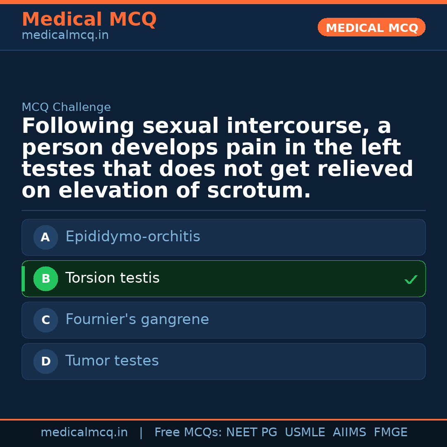Click the MCQ Challenge label
This screenshot has width=447, height=447.
click(x=66, y=108)
